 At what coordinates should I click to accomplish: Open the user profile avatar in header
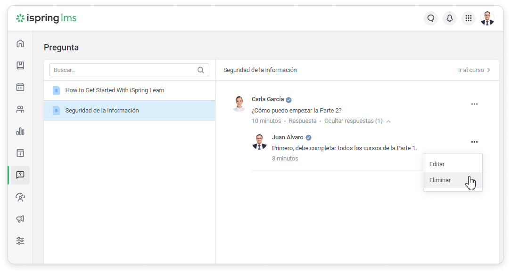pyautogui.click(x=487, y=18)
